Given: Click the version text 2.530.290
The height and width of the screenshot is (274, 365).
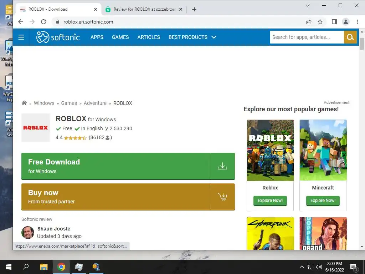Looking at the screenshot, I should pos(120,128).
